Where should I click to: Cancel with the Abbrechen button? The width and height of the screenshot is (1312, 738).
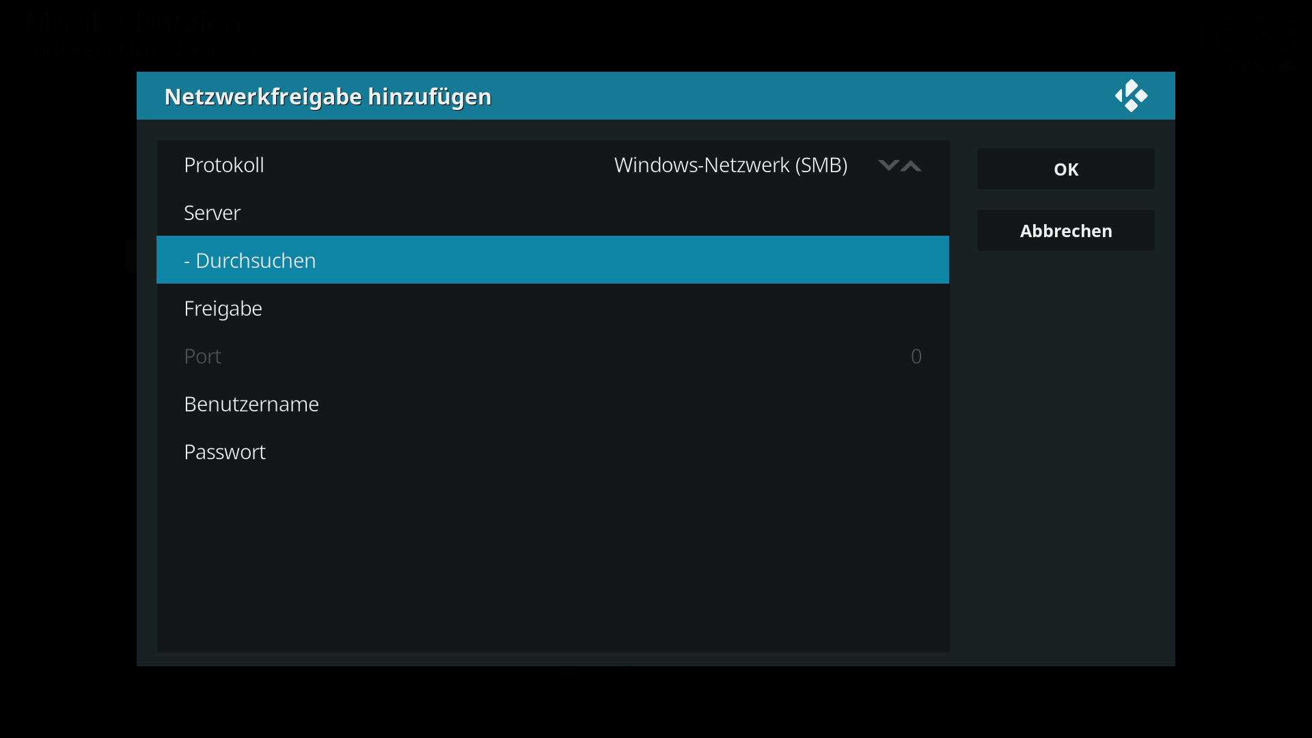pyautogui.click(x=1065, y=231)
